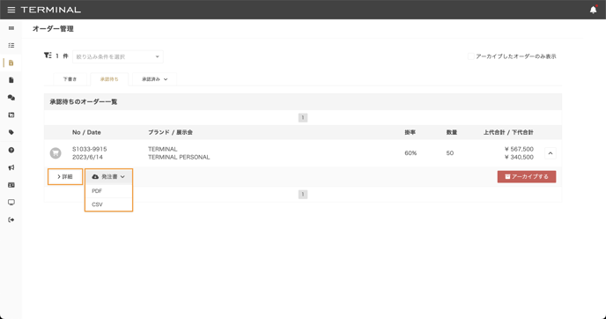Open the hamburger menu beside TERMINAL
606x319 pixels.
click(11, 10)
